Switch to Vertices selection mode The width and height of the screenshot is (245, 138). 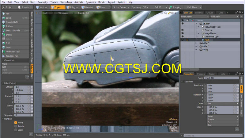click(x=42, y=7)
